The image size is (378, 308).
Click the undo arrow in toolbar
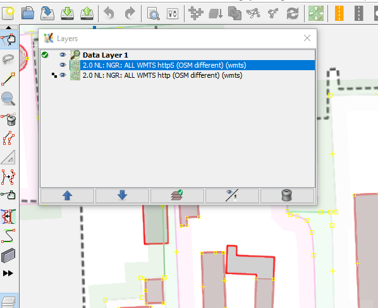109,13
